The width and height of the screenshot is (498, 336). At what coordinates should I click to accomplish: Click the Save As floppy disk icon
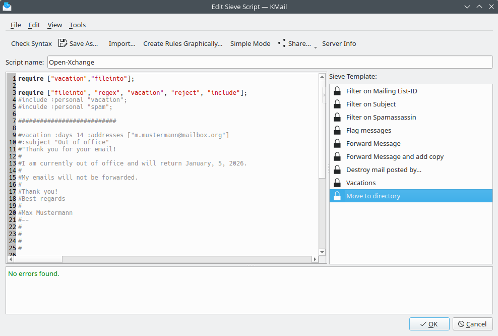coord(63,43)
